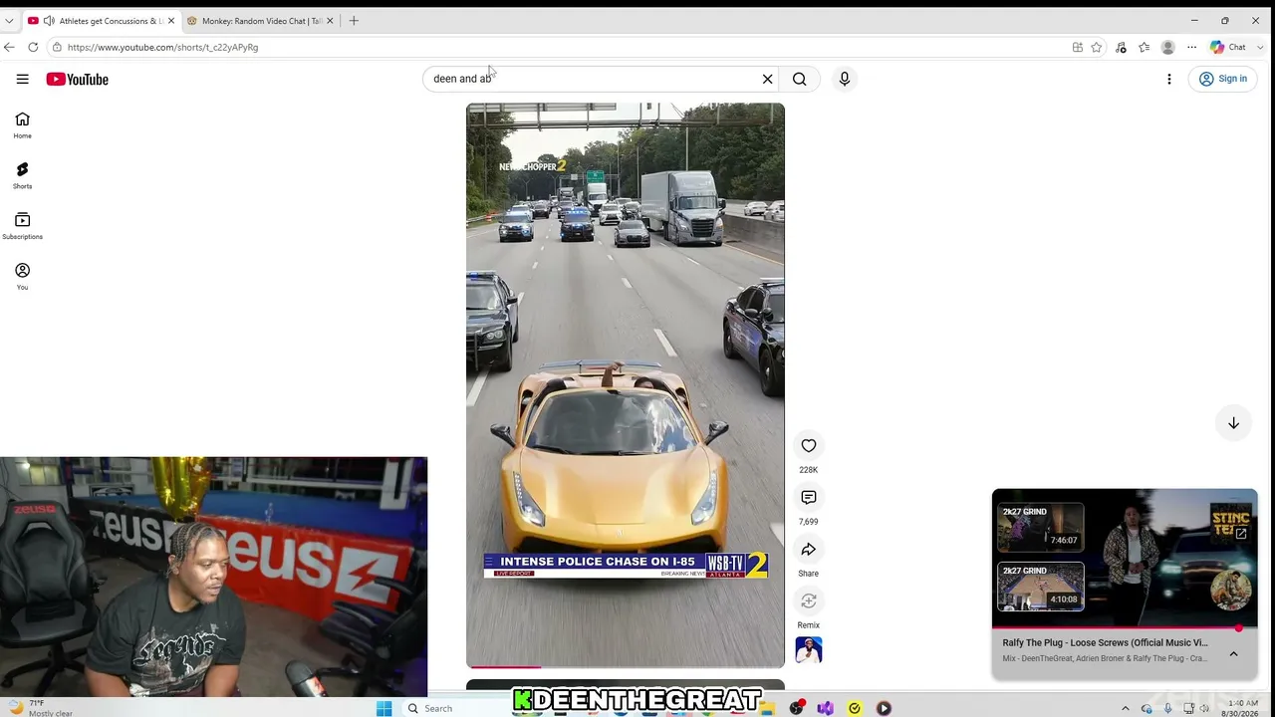The width and height of the screenshot is (1275, 717).
Task: Open mini player video in new window
Action: pyautogui.click(x=1241, y=534)
